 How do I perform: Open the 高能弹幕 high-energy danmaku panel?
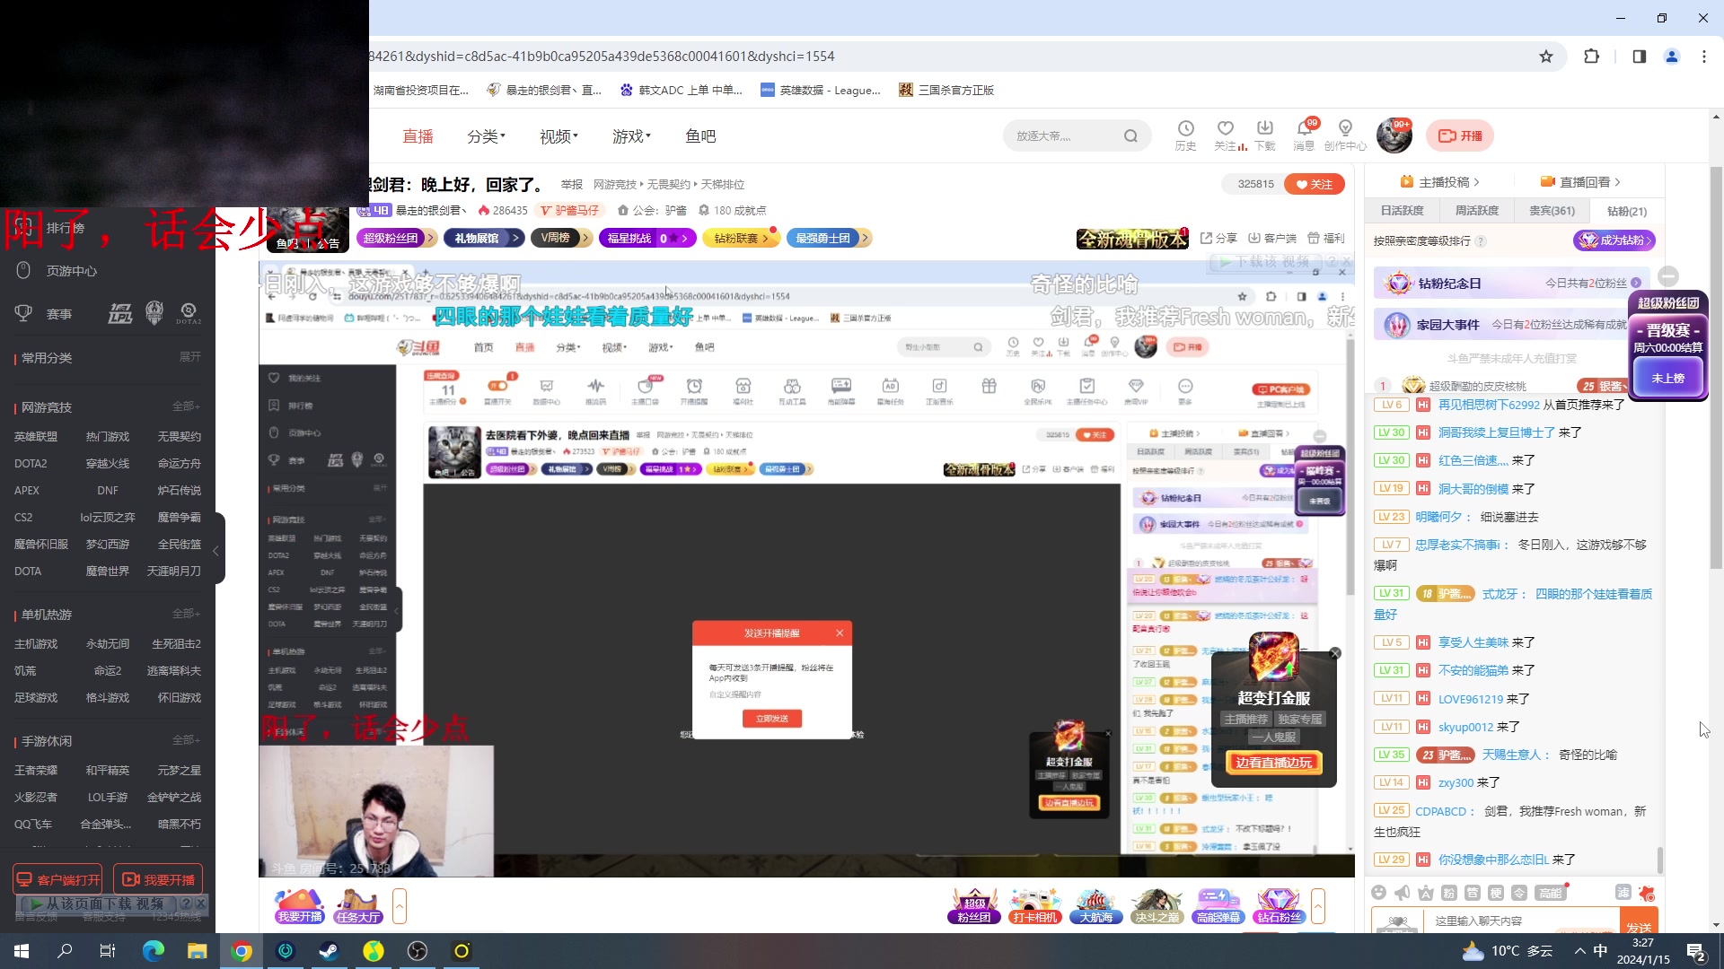[1218, 906]
